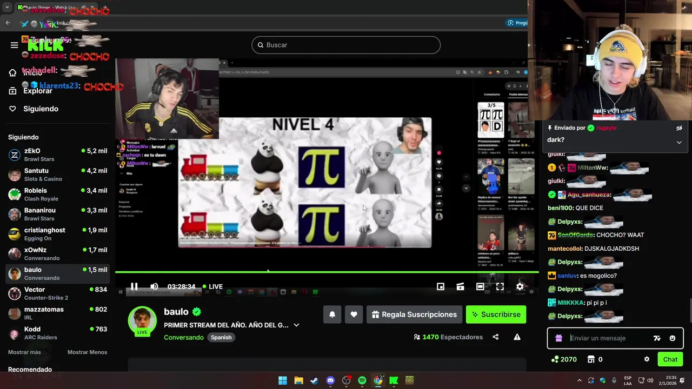Open the gift icon in chat input
The width and height of the screenshot is (692, 389).
coord(558,338)
